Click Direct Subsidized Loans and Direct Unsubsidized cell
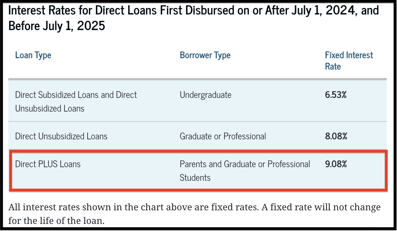397x231 pixels. pos(76,102)
